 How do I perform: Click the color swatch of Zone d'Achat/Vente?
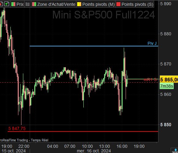coord(34,4)
